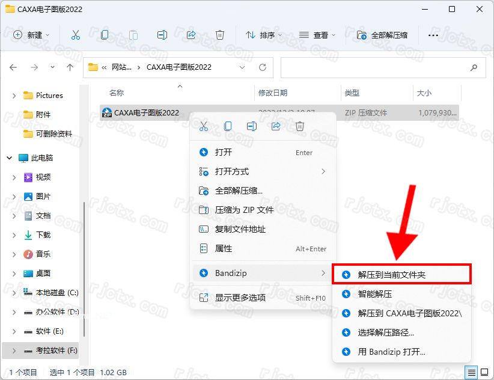Open the See more ellipsis in the toolbar

433,35
